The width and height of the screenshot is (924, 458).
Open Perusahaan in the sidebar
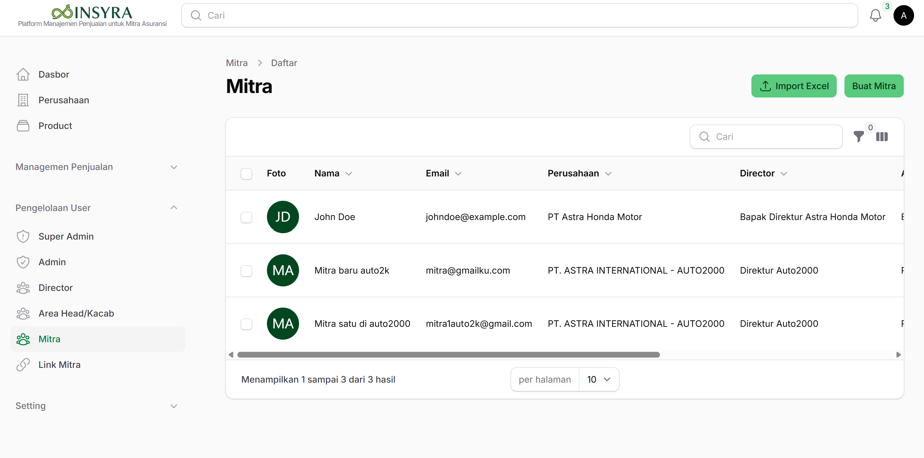98,100
